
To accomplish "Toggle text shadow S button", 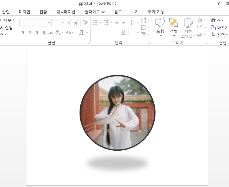I will [44, 32].
